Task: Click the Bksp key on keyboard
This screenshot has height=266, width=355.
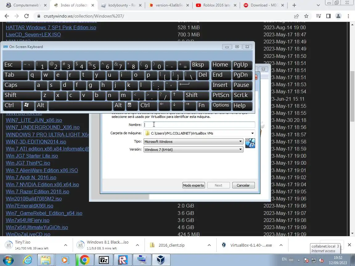Action: point(200,65)
